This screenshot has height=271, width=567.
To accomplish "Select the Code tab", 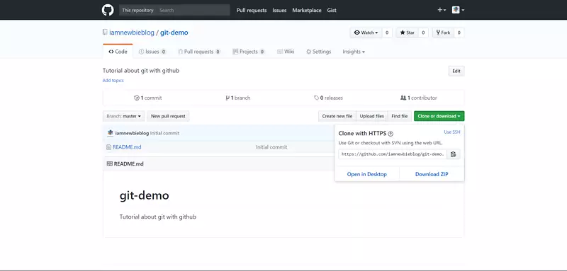I will pos(118,52).
